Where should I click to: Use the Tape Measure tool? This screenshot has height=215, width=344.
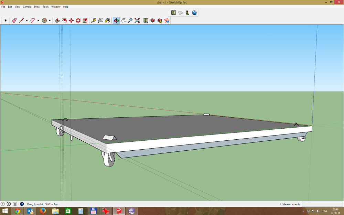(x=94, y=21)
